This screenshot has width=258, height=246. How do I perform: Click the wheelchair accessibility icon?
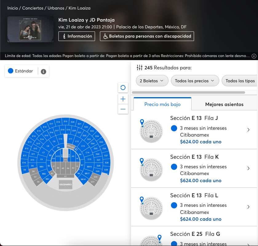[x=106, y=36]
